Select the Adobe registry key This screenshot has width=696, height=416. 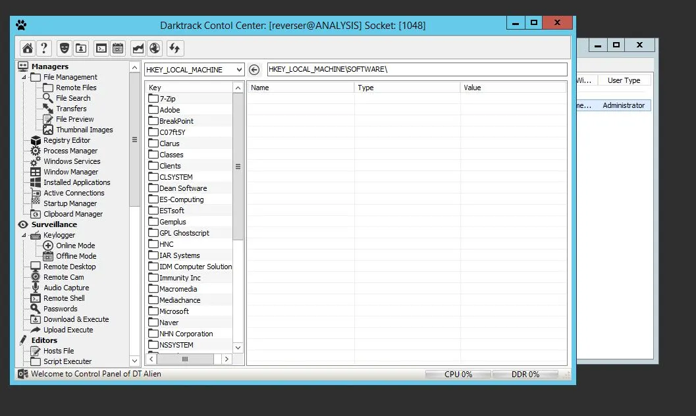tap(170, 110)
